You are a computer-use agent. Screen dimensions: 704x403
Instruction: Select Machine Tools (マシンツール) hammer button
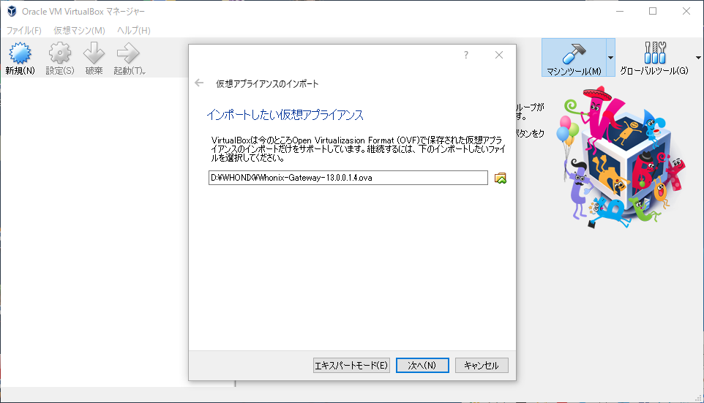574,58
